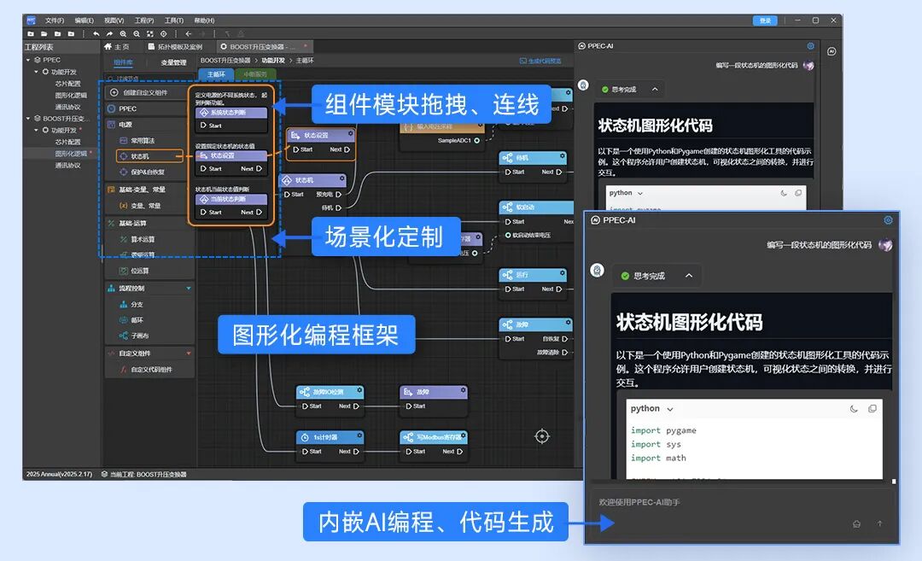The image size is (922, 561).
Task: Click 生成代码预览 link
Action: click(x=540, y=61)
